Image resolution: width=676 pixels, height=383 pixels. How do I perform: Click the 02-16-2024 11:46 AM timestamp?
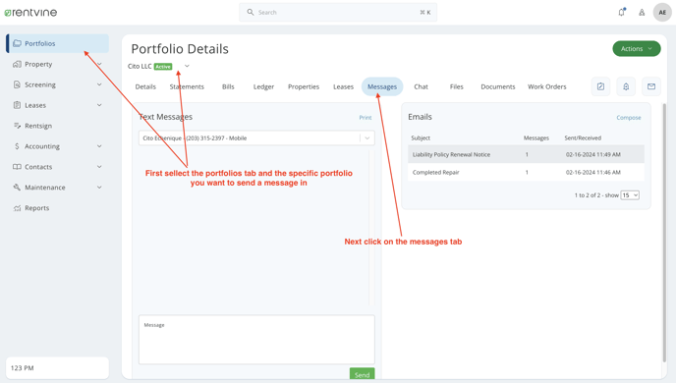click(x=592, y=172)
